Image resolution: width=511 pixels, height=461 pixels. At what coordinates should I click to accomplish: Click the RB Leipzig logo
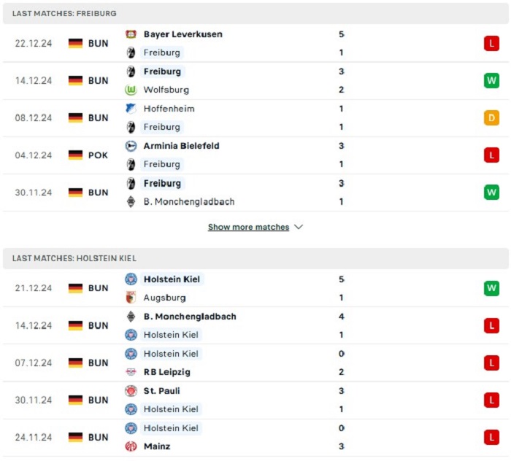pyautogui.click(x=131, y=372)
